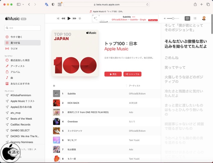Open 今すぐ聴く in the sidebar
Image resolution: width=213 pixels, height=163 pixels.
point(22,37)
